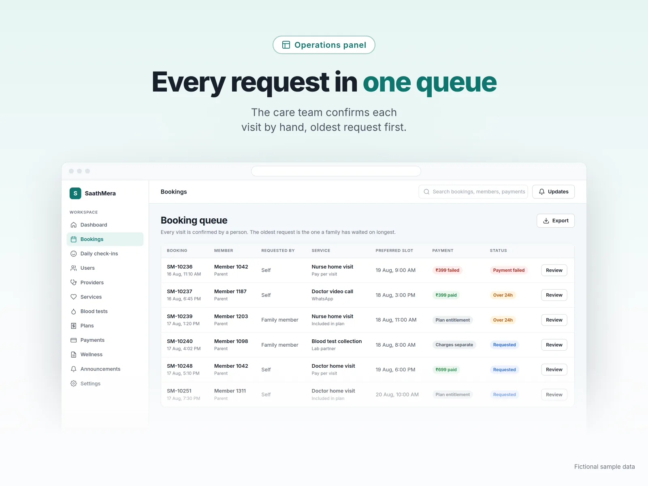Click Over 24h badge for SM-10239
This screenshot has width=648, height=486.
pyautogui.click(x=503, y=320)
